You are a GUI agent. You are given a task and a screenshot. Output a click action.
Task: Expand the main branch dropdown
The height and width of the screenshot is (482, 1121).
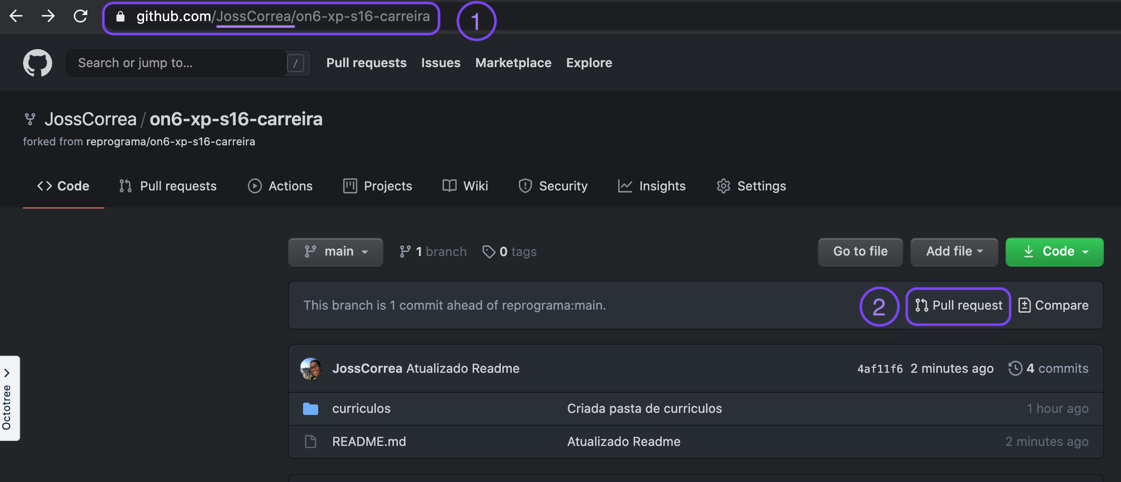tap(336, 252)
